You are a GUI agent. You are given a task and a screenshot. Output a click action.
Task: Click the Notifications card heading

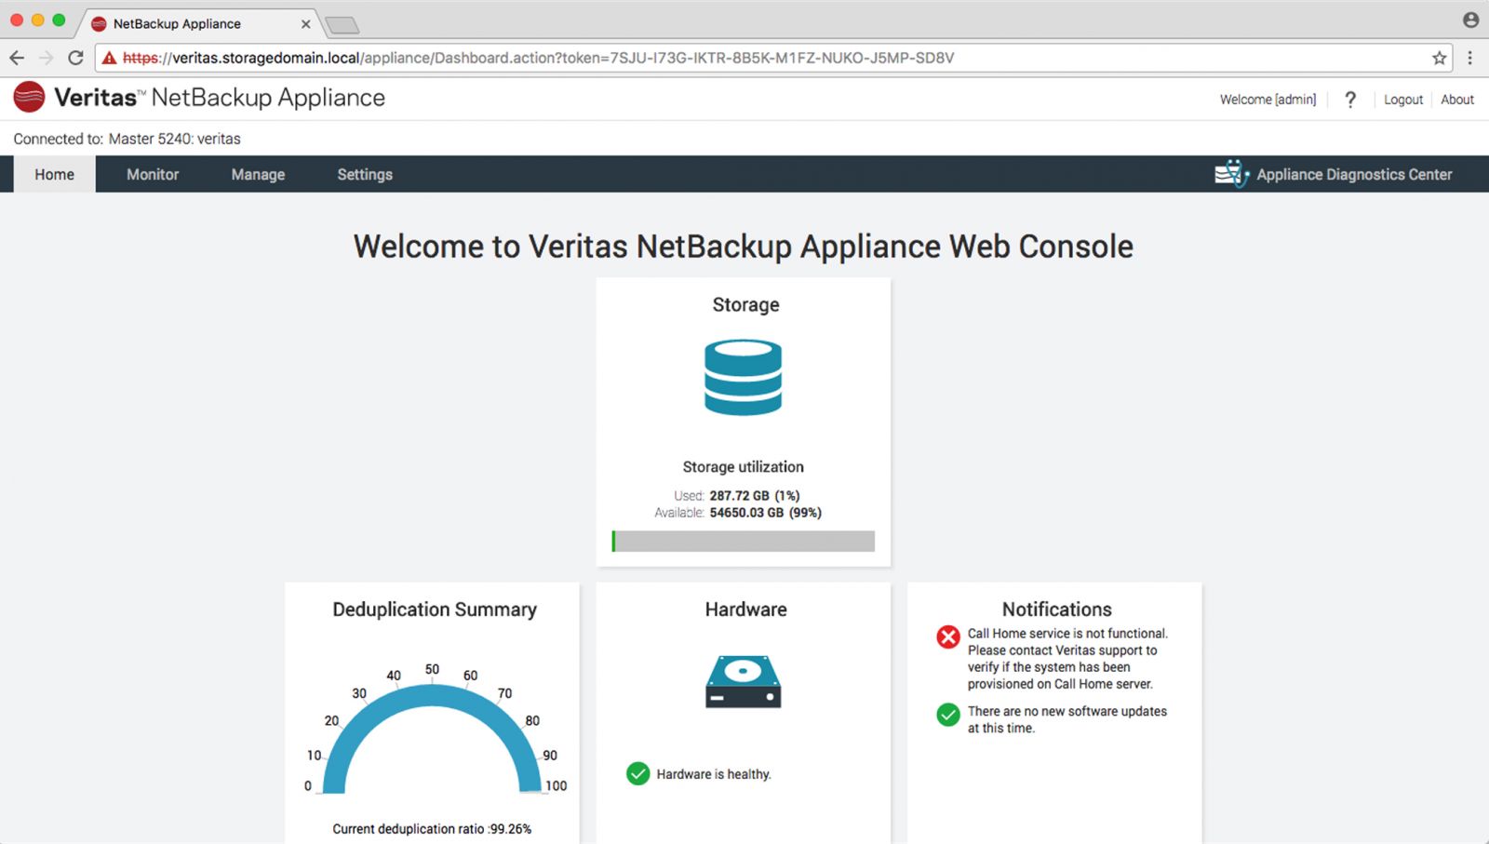[1056, 610]
